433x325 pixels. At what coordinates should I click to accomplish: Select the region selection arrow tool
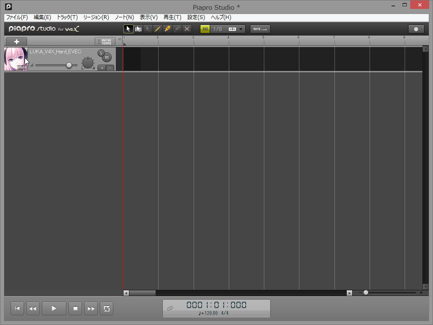(138, 29)
